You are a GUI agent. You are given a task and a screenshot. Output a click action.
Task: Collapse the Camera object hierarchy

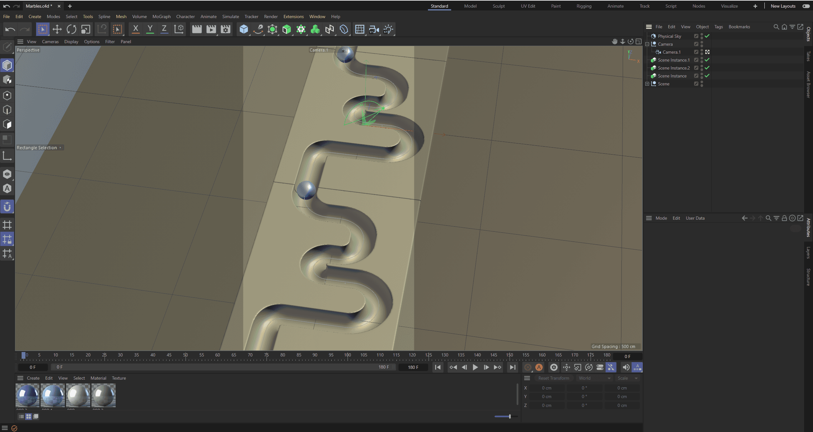(647, 44)
